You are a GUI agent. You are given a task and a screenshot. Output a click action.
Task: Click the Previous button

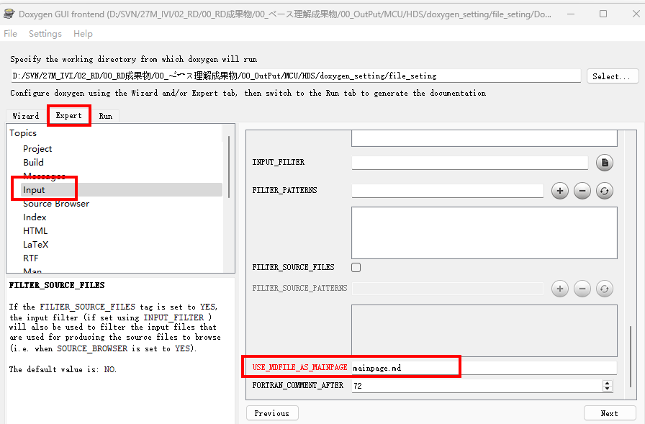(272, 412)
